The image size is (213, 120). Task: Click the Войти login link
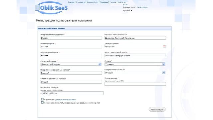click(x=125, y=5)
